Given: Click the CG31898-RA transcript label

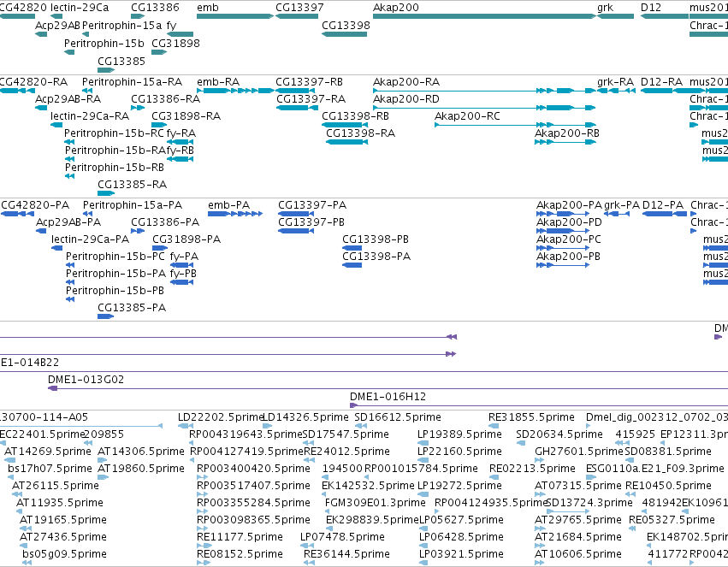Looking at the screenshot, I should [186, 116].
